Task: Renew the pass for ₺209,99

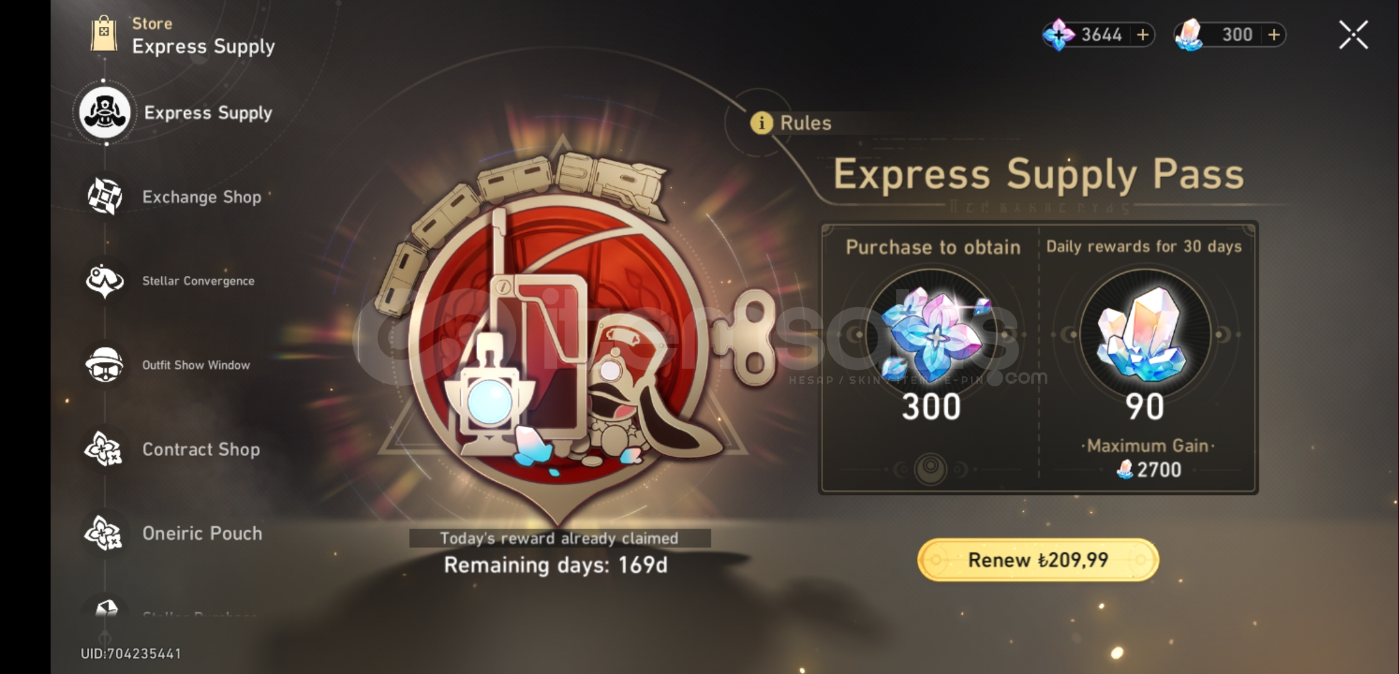Action: coord(1038,560)
